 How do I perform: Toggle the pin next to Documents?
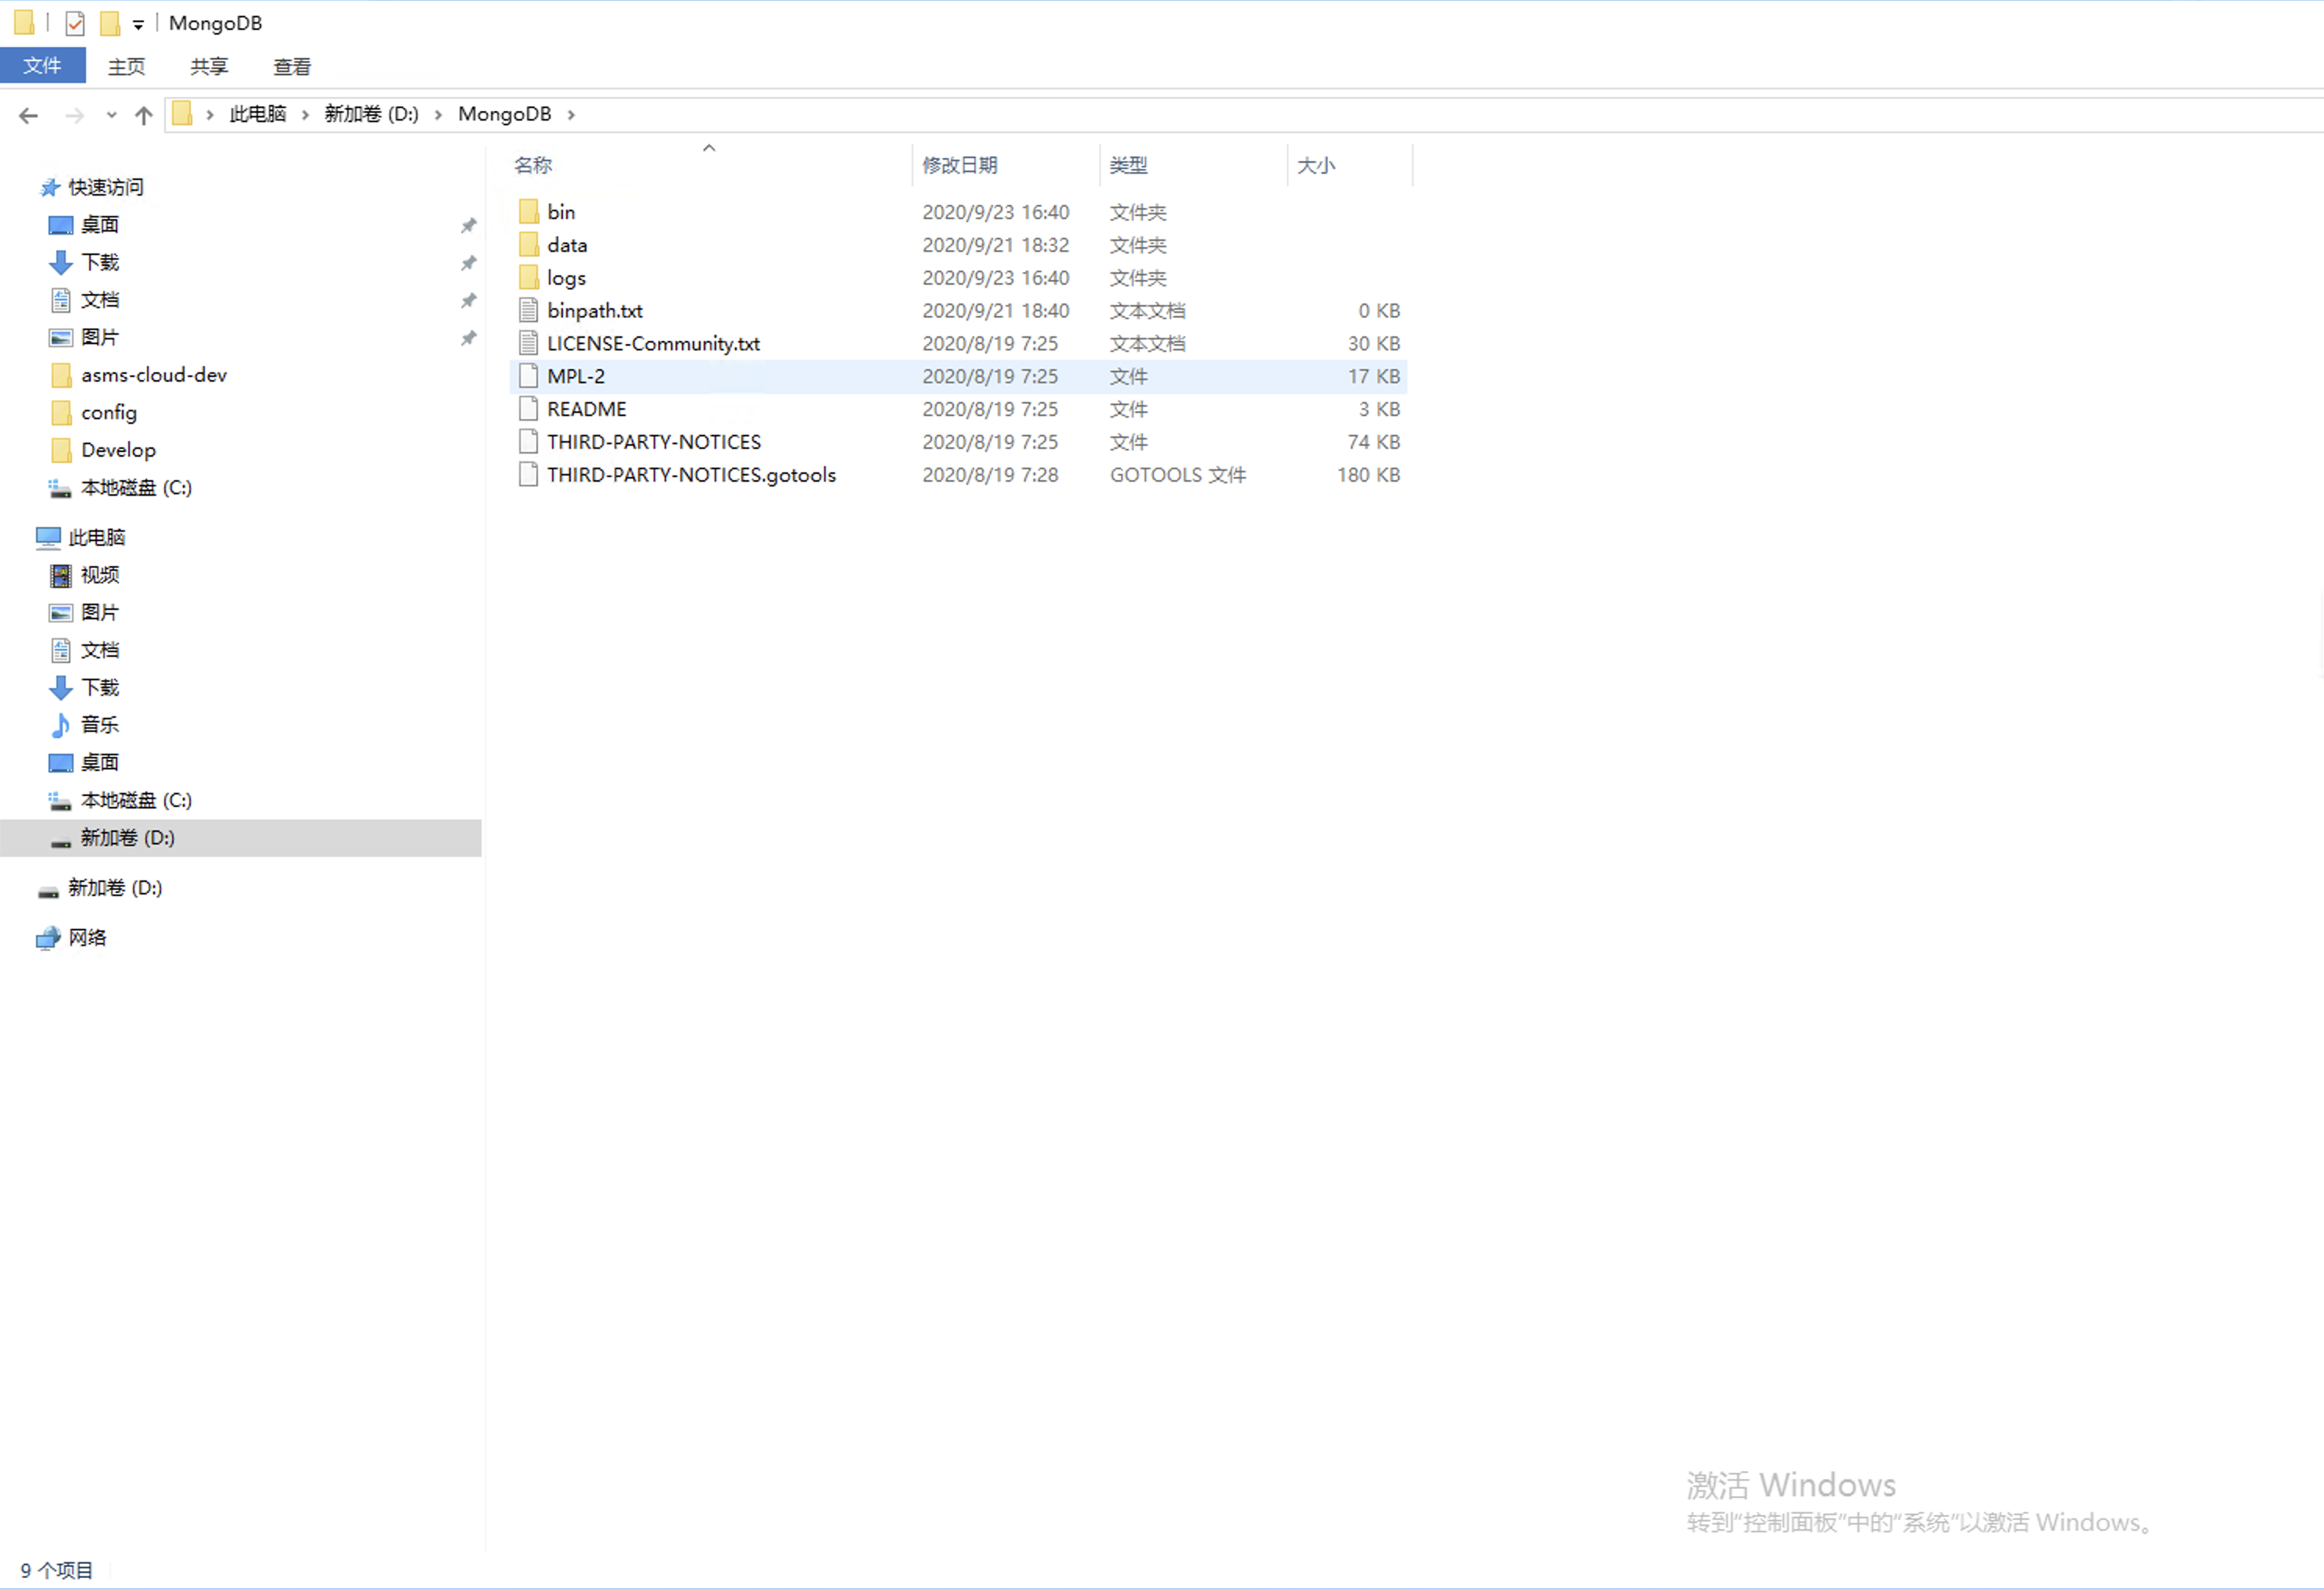pos(468,301)
